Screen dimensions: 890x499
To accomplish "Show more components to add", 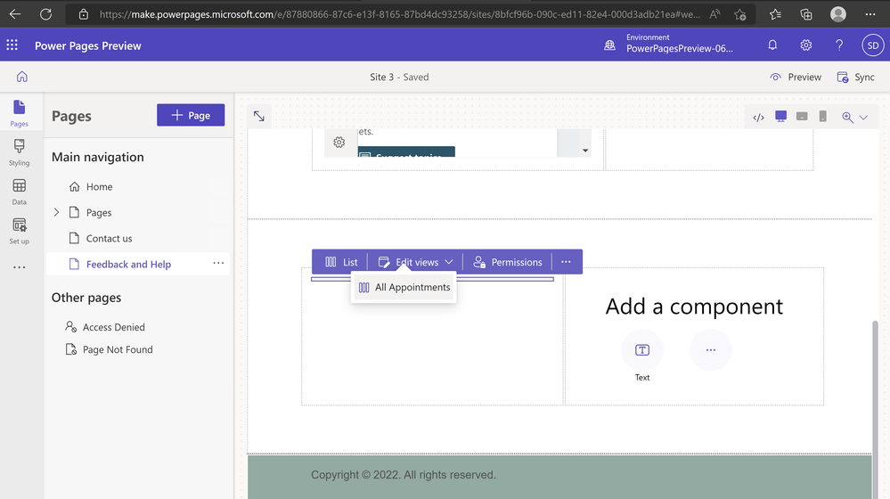I will coord(711,350).
